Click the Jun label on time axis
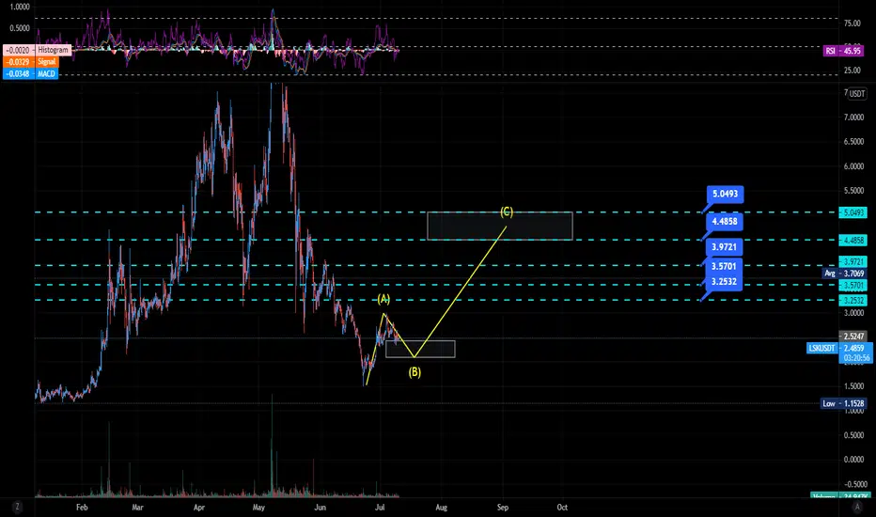The height and width of the screenshot is (517, 876). pos(321,508)
